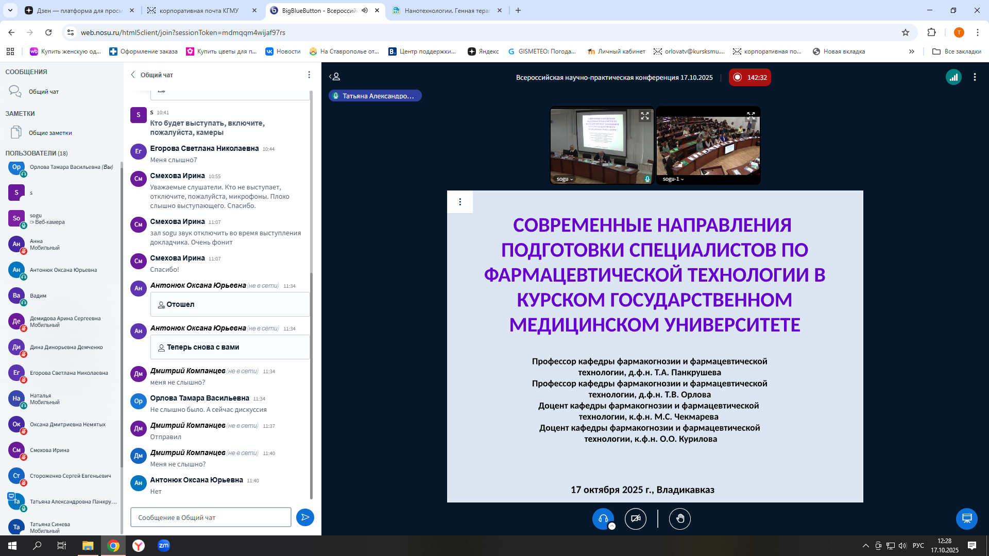Toggle the audio headset button
This screenshot has height=556, width=989.
tap(603, 518)
